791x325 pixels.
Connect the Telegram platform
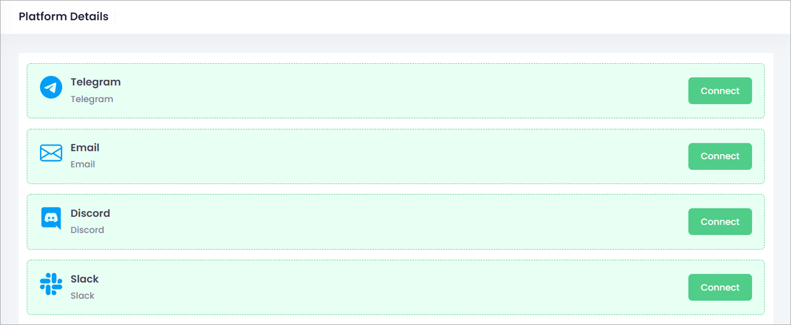720,91
